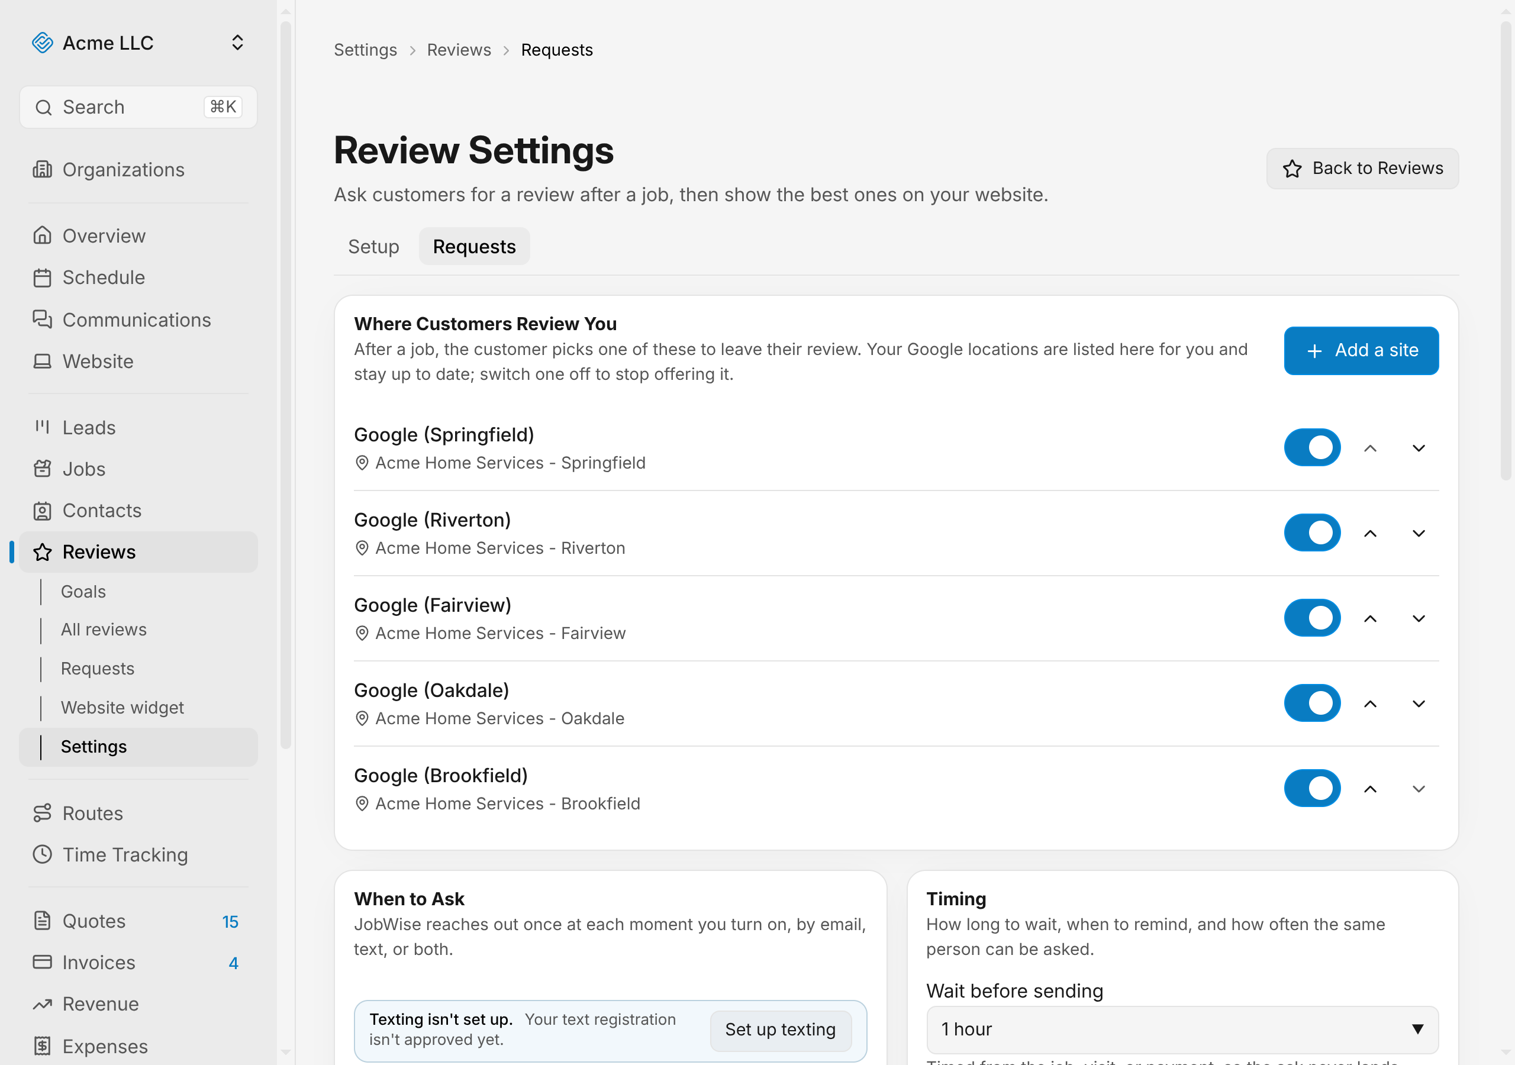Move Google (Oakdale) up with chevron
Screen dimensions: 1515x1065
[1370, 703]
